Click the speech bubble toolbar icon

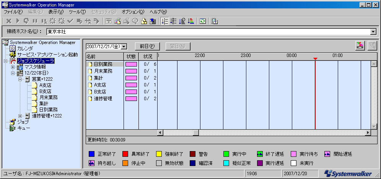point(135,21)
